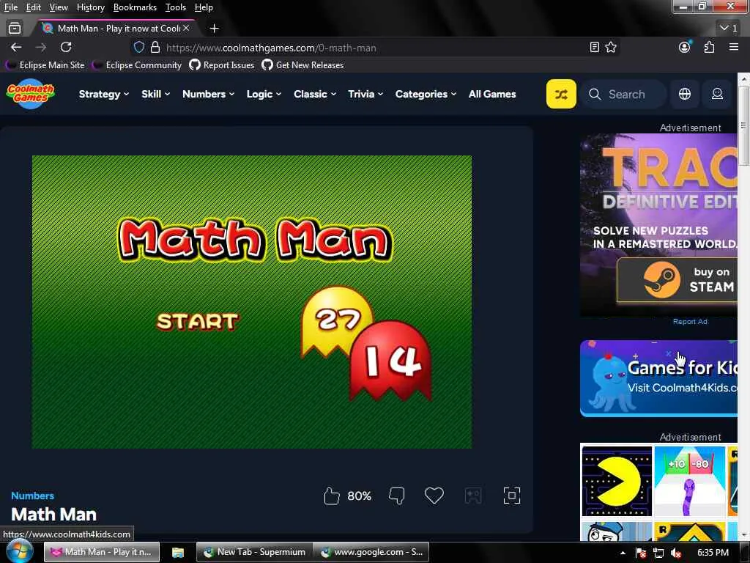The image size is (750, 563).
Task: Expand the list all tabs dropdown arrow
Action: 729,29
